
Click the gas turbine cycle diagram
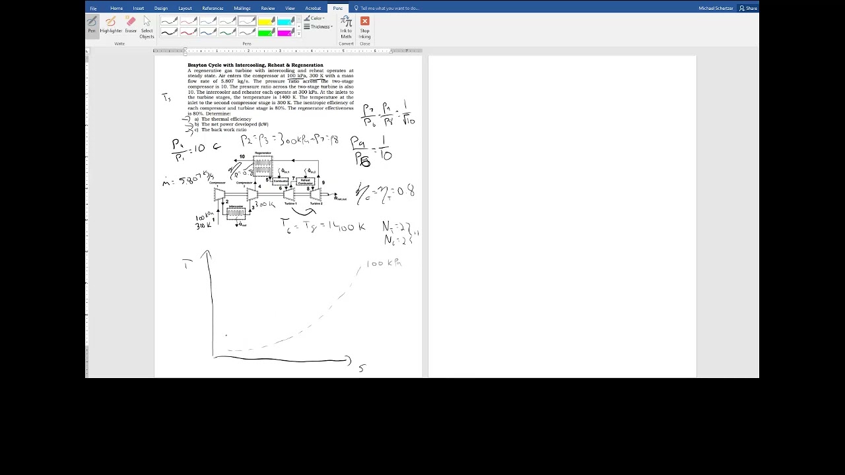[277, 188]
